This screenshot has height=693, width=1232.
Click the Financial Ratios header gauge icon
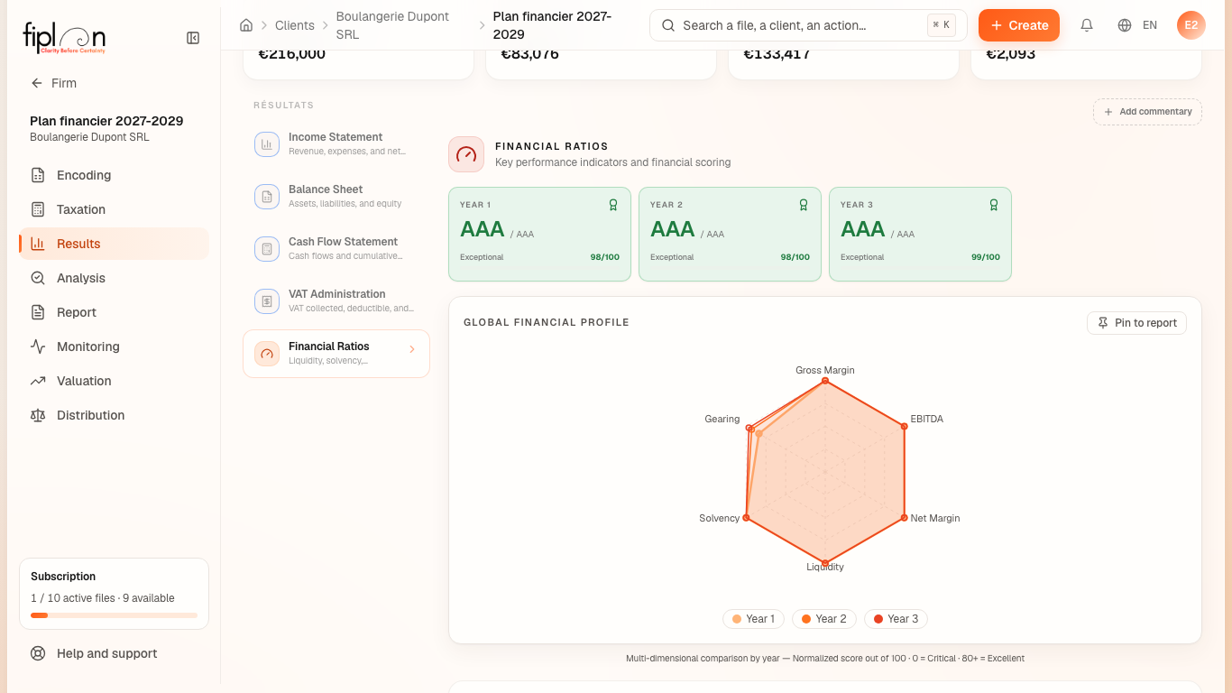pos(466,154)
